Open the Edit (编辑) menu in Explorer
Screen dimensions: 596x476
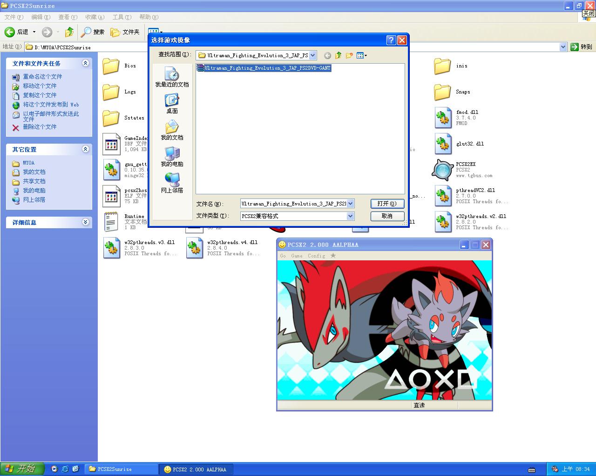tap(41, 17)
